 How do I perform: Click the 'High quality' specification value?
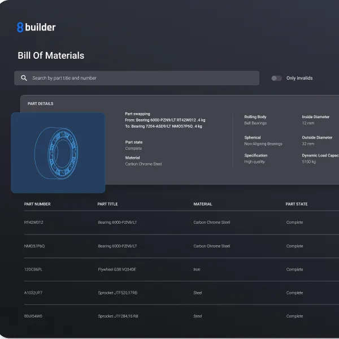click(254, 162)
